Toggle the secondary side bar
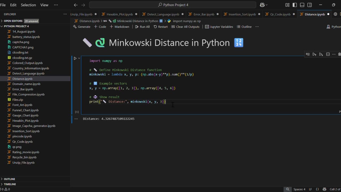 coord(310,5)
